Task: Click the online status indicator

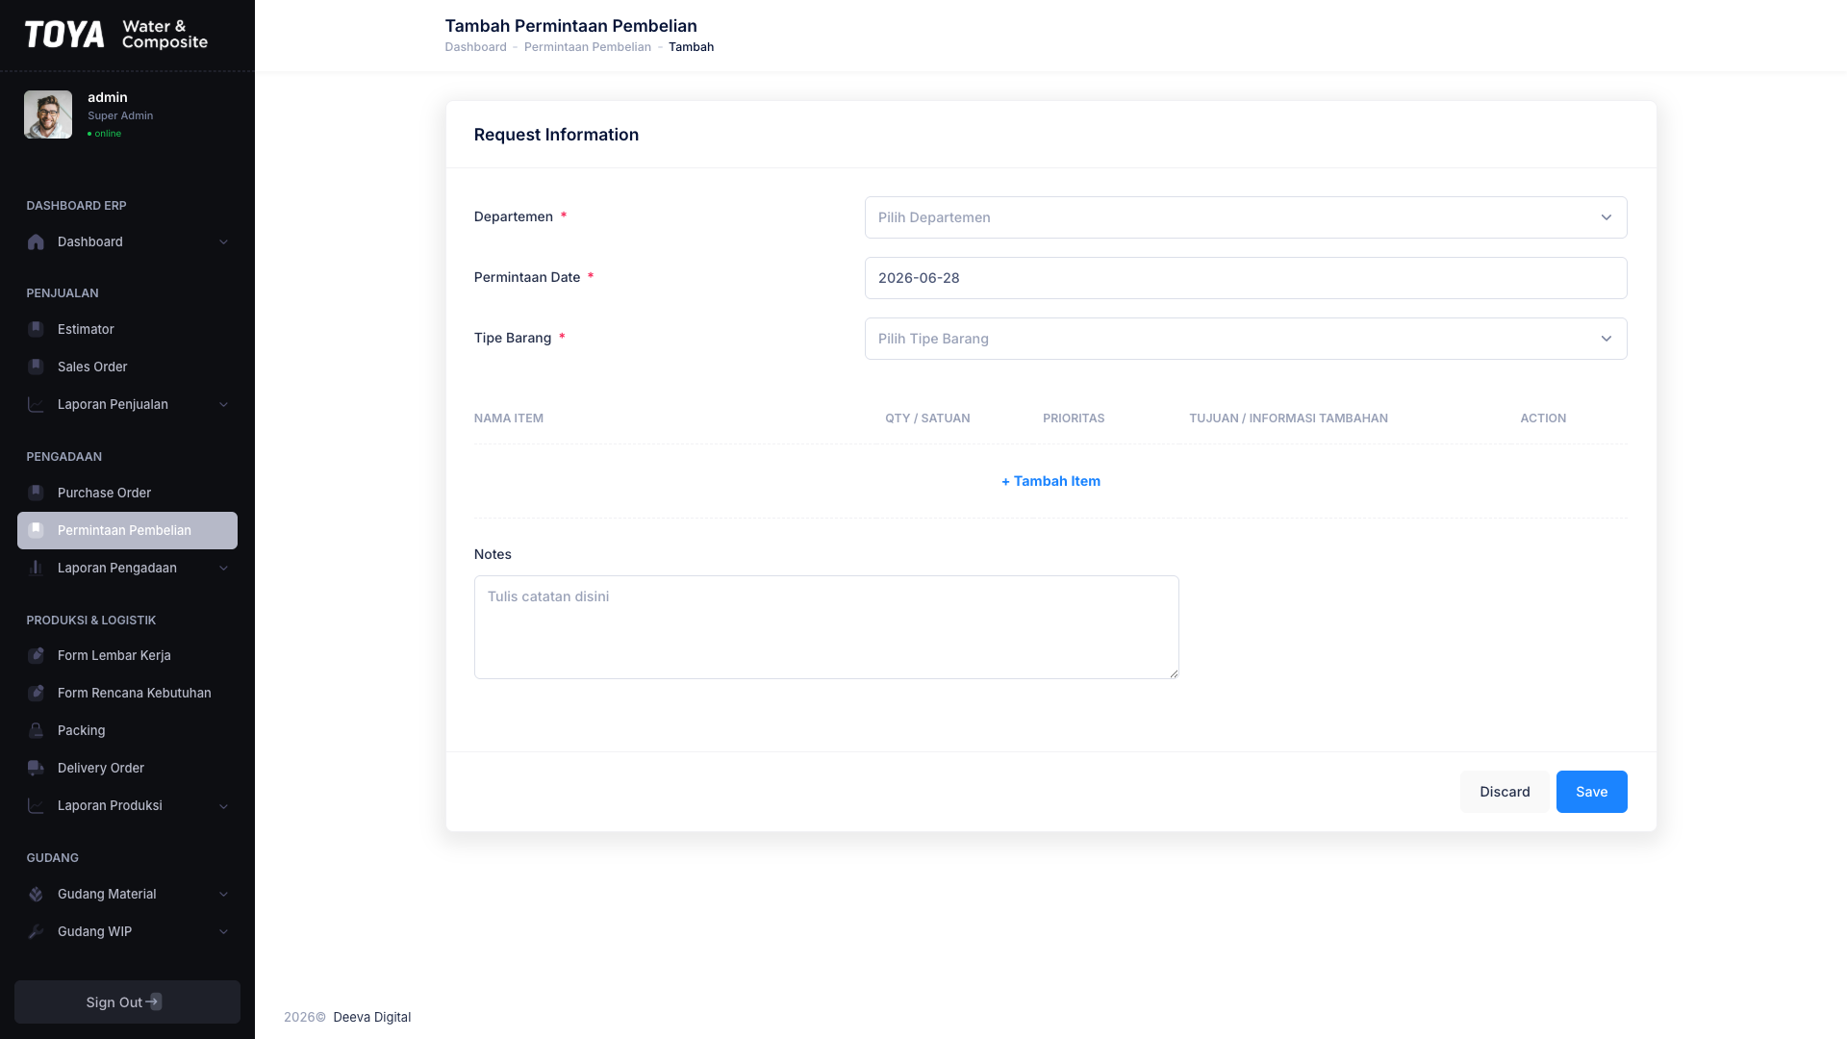Action: (105, 134)
